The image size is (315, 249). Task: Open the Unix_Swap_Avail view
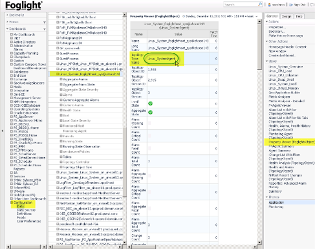pos(281,80)
